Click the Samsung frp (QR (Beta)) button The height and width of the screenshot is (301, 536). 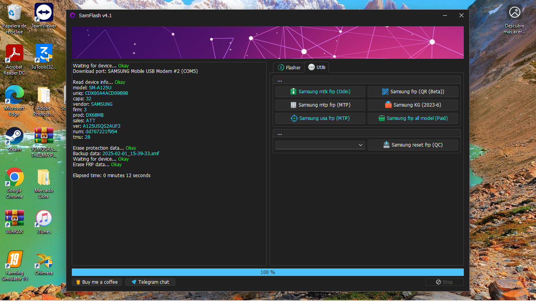413,92
